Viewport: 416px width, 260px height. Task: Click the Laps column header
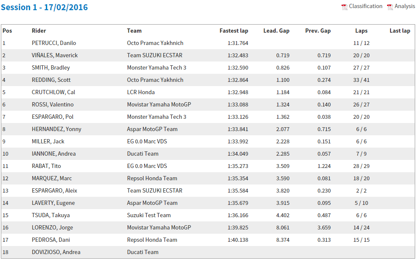361,31
